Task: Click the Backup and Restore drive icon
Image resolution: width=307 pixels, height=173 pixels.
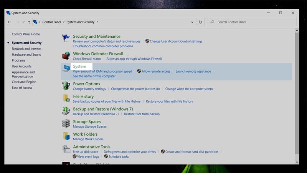Action: (66, 111)
